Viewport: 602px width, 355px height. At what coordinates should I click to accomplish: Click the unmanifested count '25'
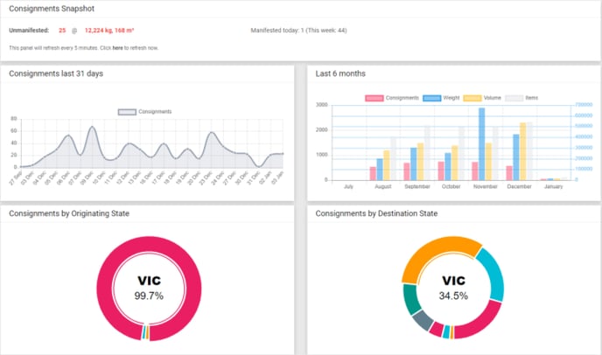click(62, 31)
